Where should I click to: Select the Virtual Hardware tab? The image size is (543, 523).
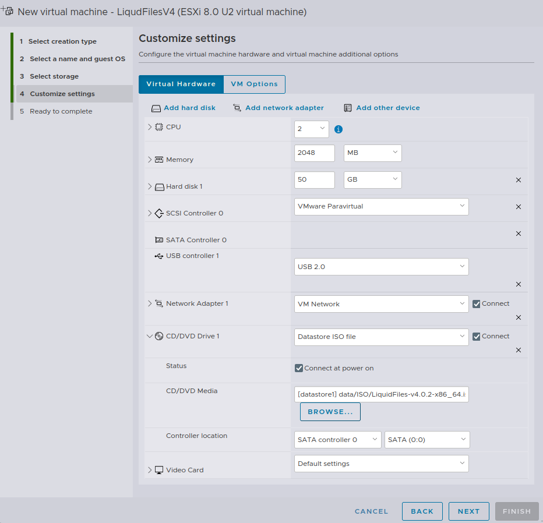coord(181,84)
